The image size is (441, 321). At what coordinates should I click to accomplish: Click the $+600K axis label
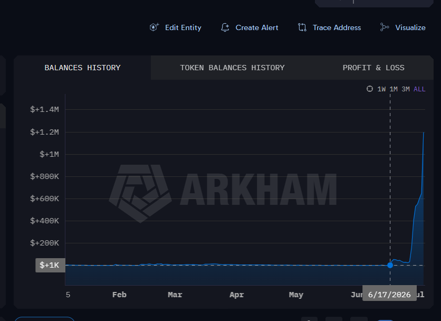tap(44, 199)
